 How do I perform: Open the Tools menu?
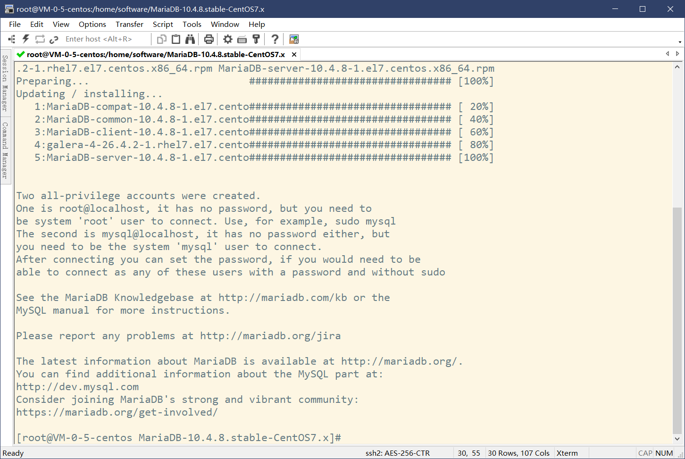click(x=192, y=25)
